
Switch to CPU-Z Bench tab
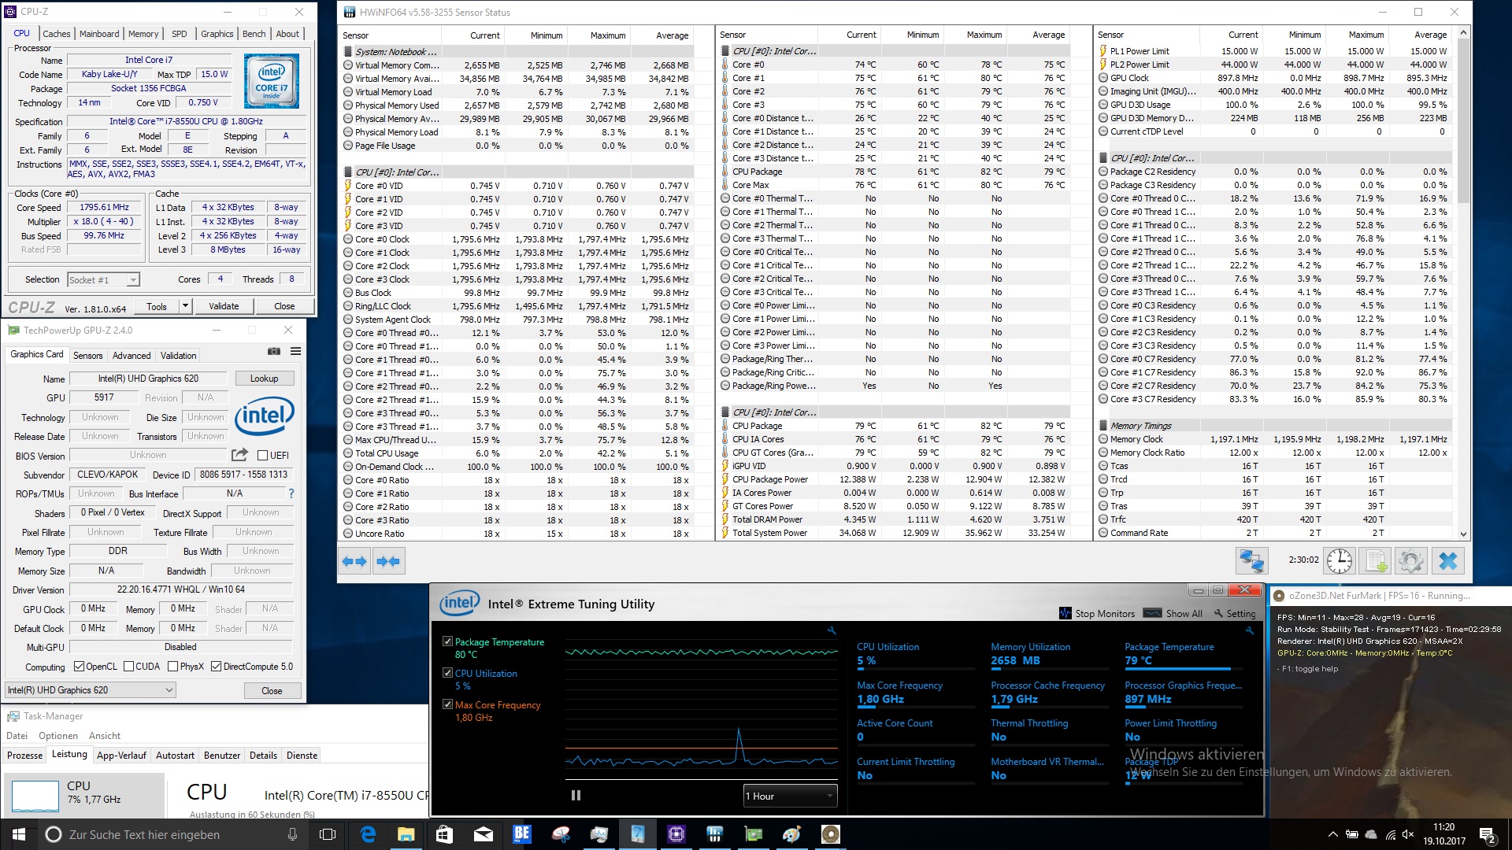[254, 34]
